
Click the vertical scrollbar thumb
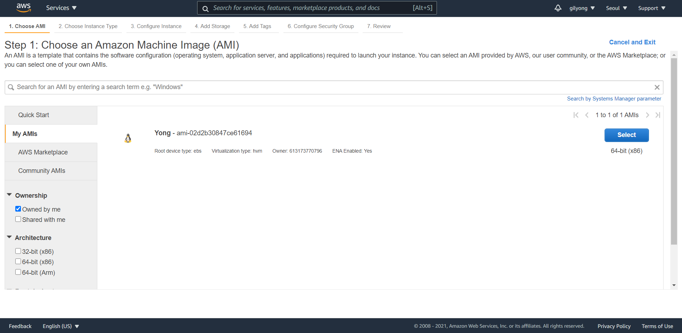click(x=674, y=152)
